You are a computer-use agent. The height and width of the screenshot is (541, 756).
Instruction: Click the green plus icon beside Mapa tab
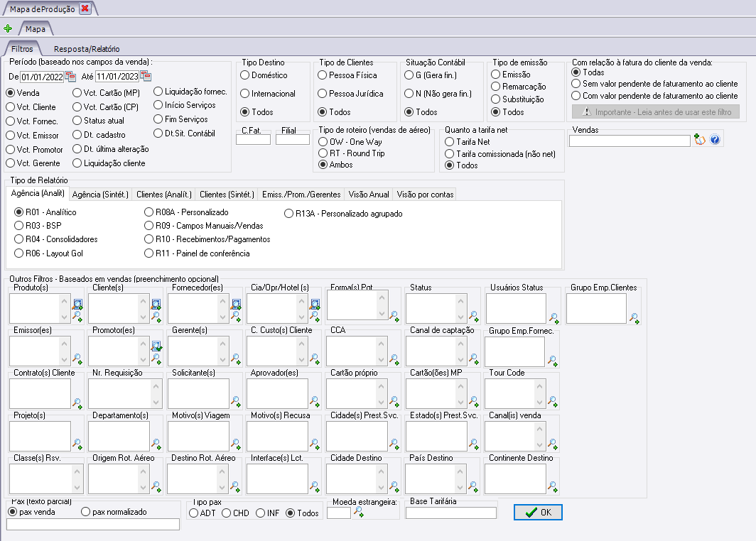click(x=8, y=28)
